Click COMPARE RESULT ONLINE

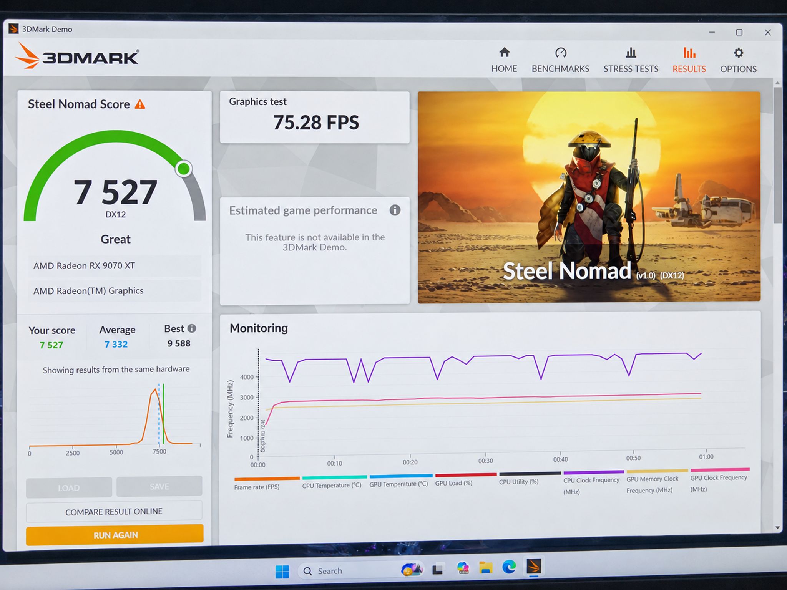[x=114, y=511]
